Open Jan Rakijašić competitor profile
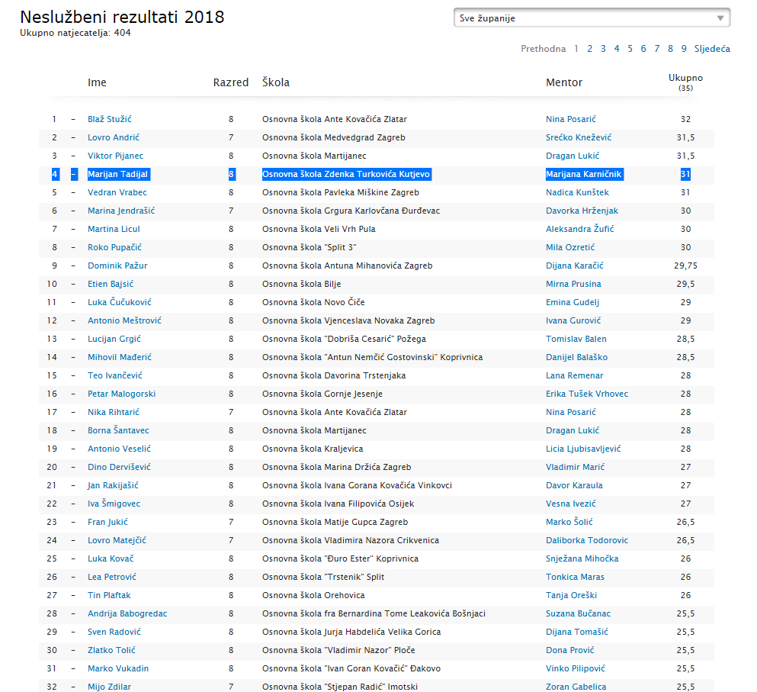 click(113, 486)
